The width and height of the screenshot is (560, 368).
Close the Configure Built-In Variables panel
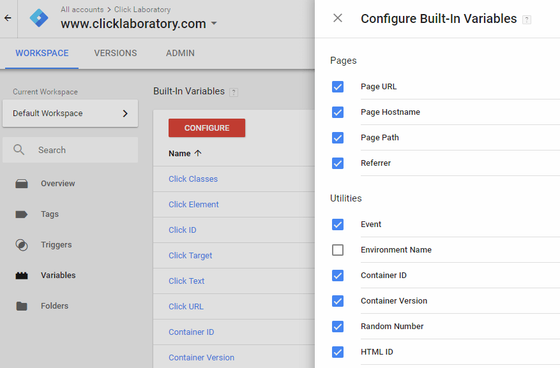click(x=338, y=18)
